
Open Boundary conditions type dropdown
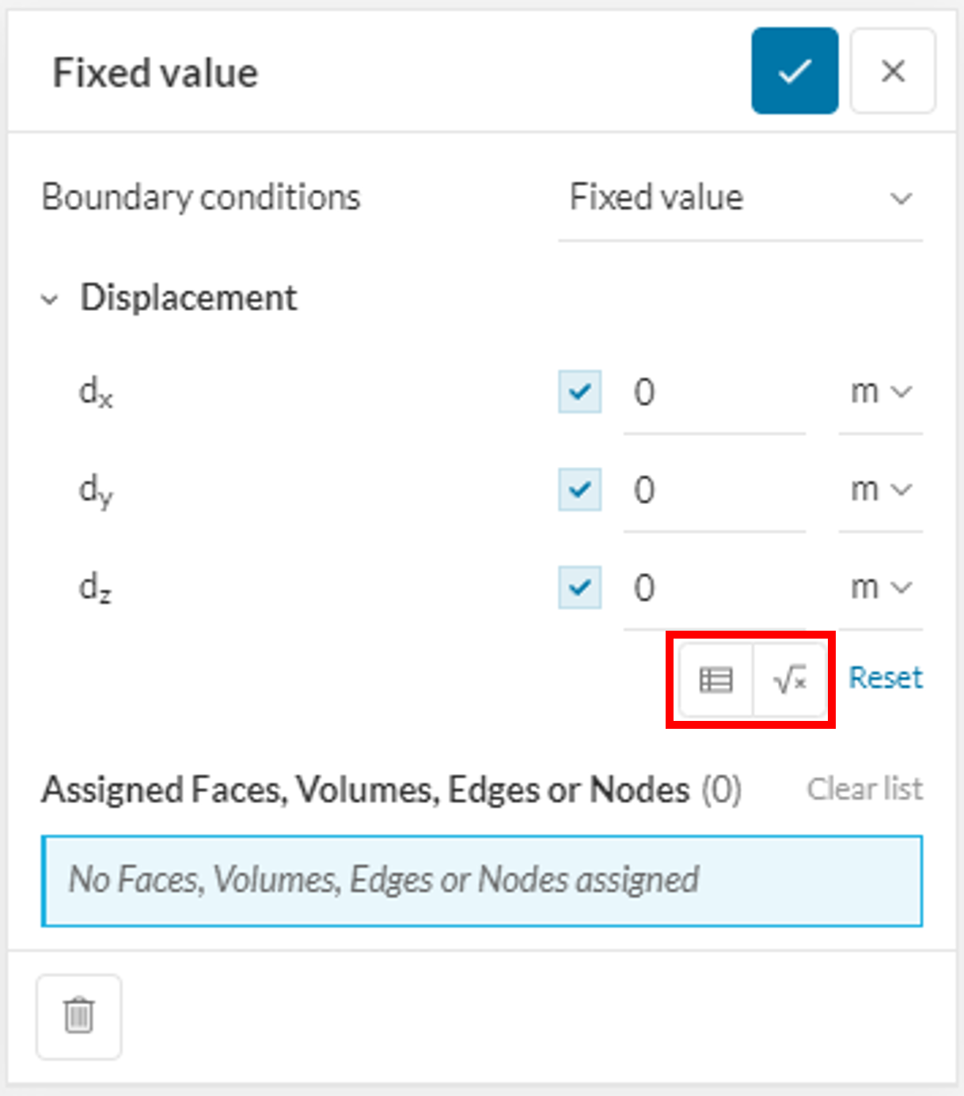(x=740, y=198)
